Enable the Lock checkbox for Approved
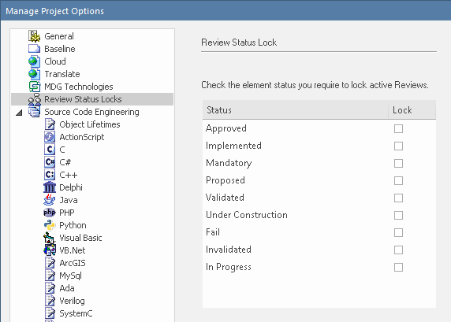This screenshot has height=322, width=451. (398, 128)
